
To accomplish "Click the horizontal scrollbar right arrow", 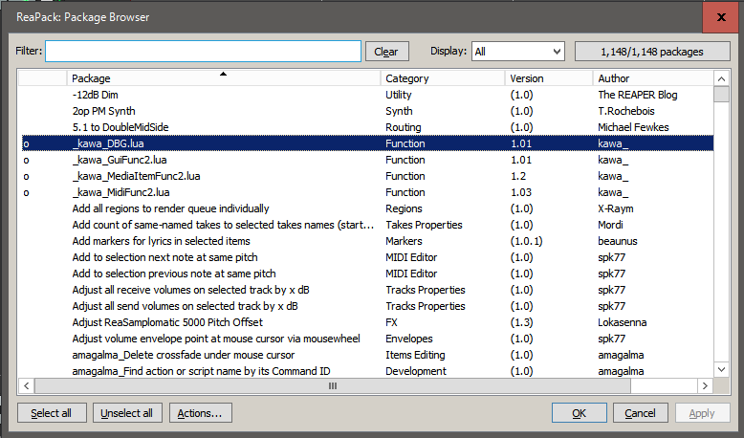I will tap(704, 386).
